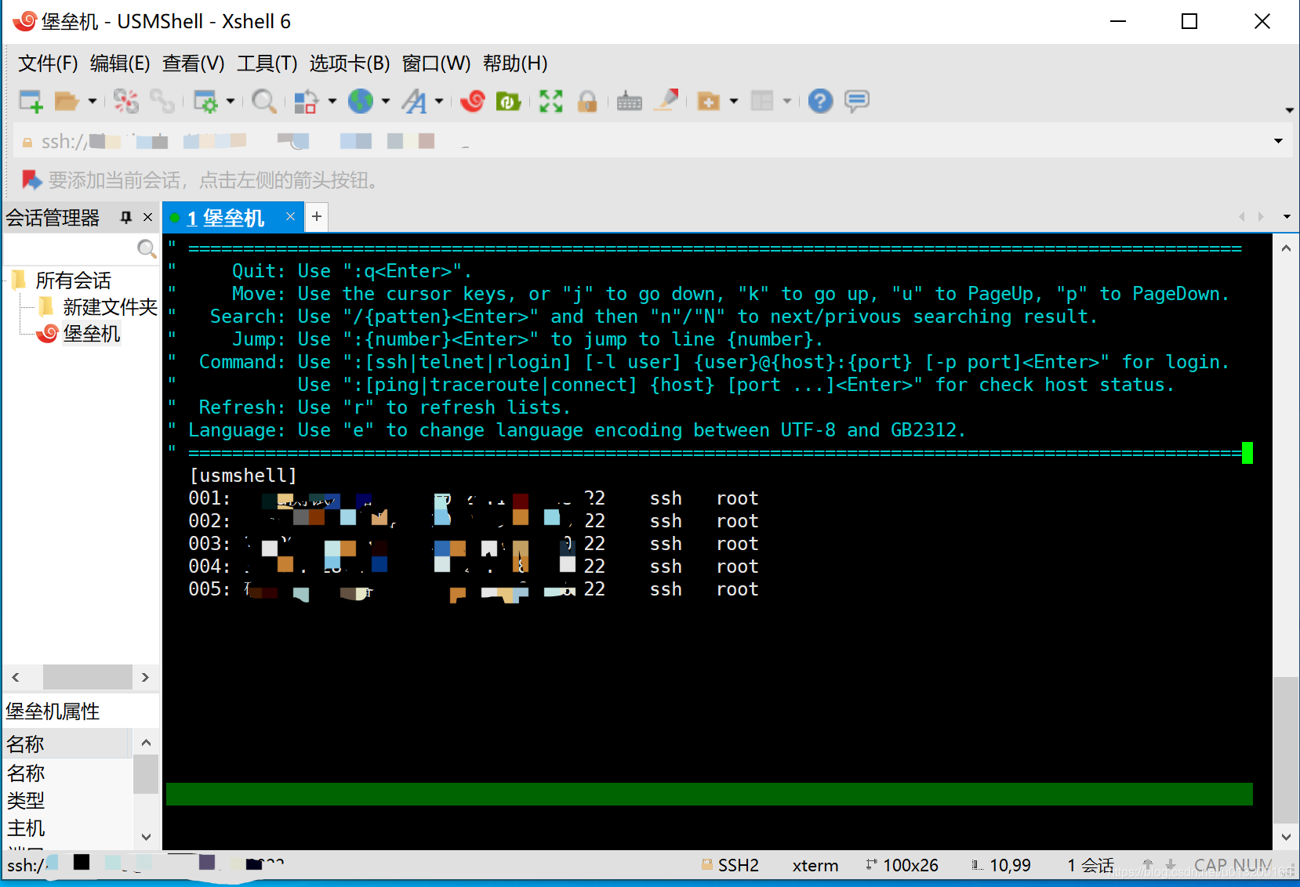Click the new file transfer folder icon

709,101
